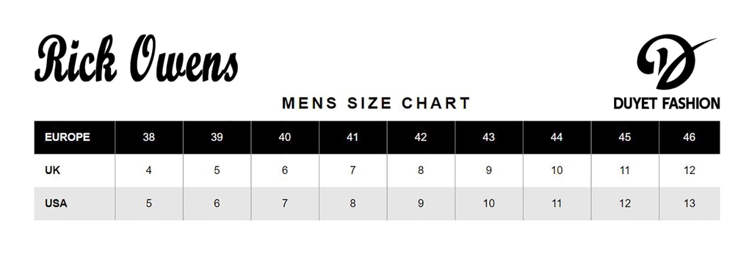The width and height of the screenshot is (752, 271).
Task: Select UK size 12 cell
Action: [x=689, y=170]
